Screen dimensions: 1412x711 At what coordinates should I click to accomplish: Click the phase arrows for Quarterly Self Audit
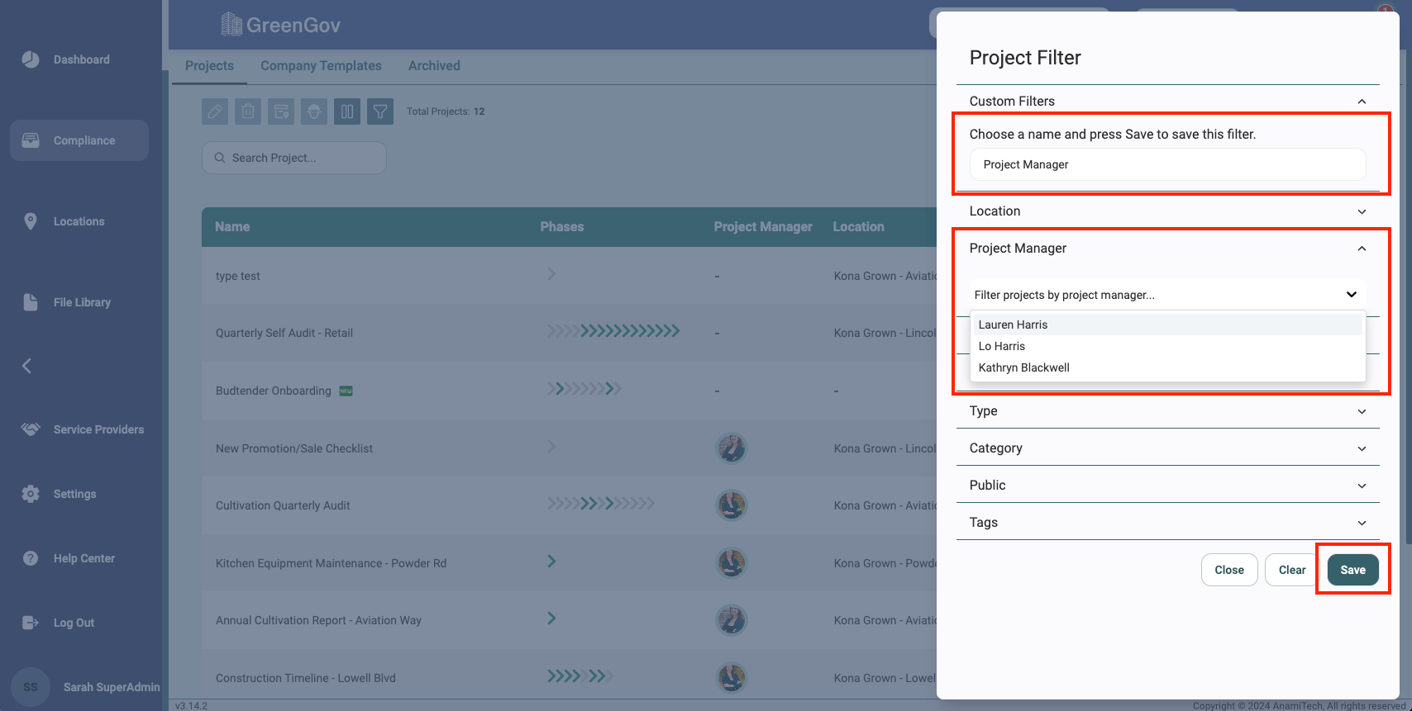click(x=613, y=331)
